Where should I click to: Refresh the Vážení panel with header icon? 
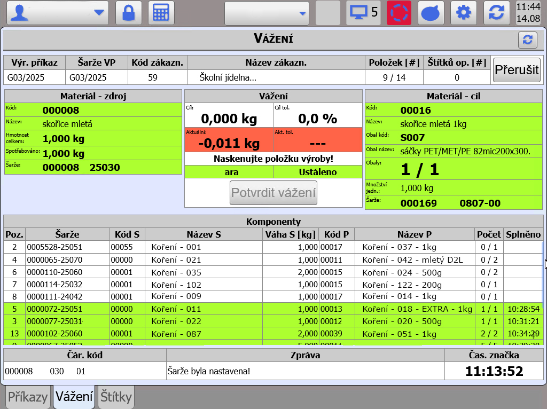[527, 40]
